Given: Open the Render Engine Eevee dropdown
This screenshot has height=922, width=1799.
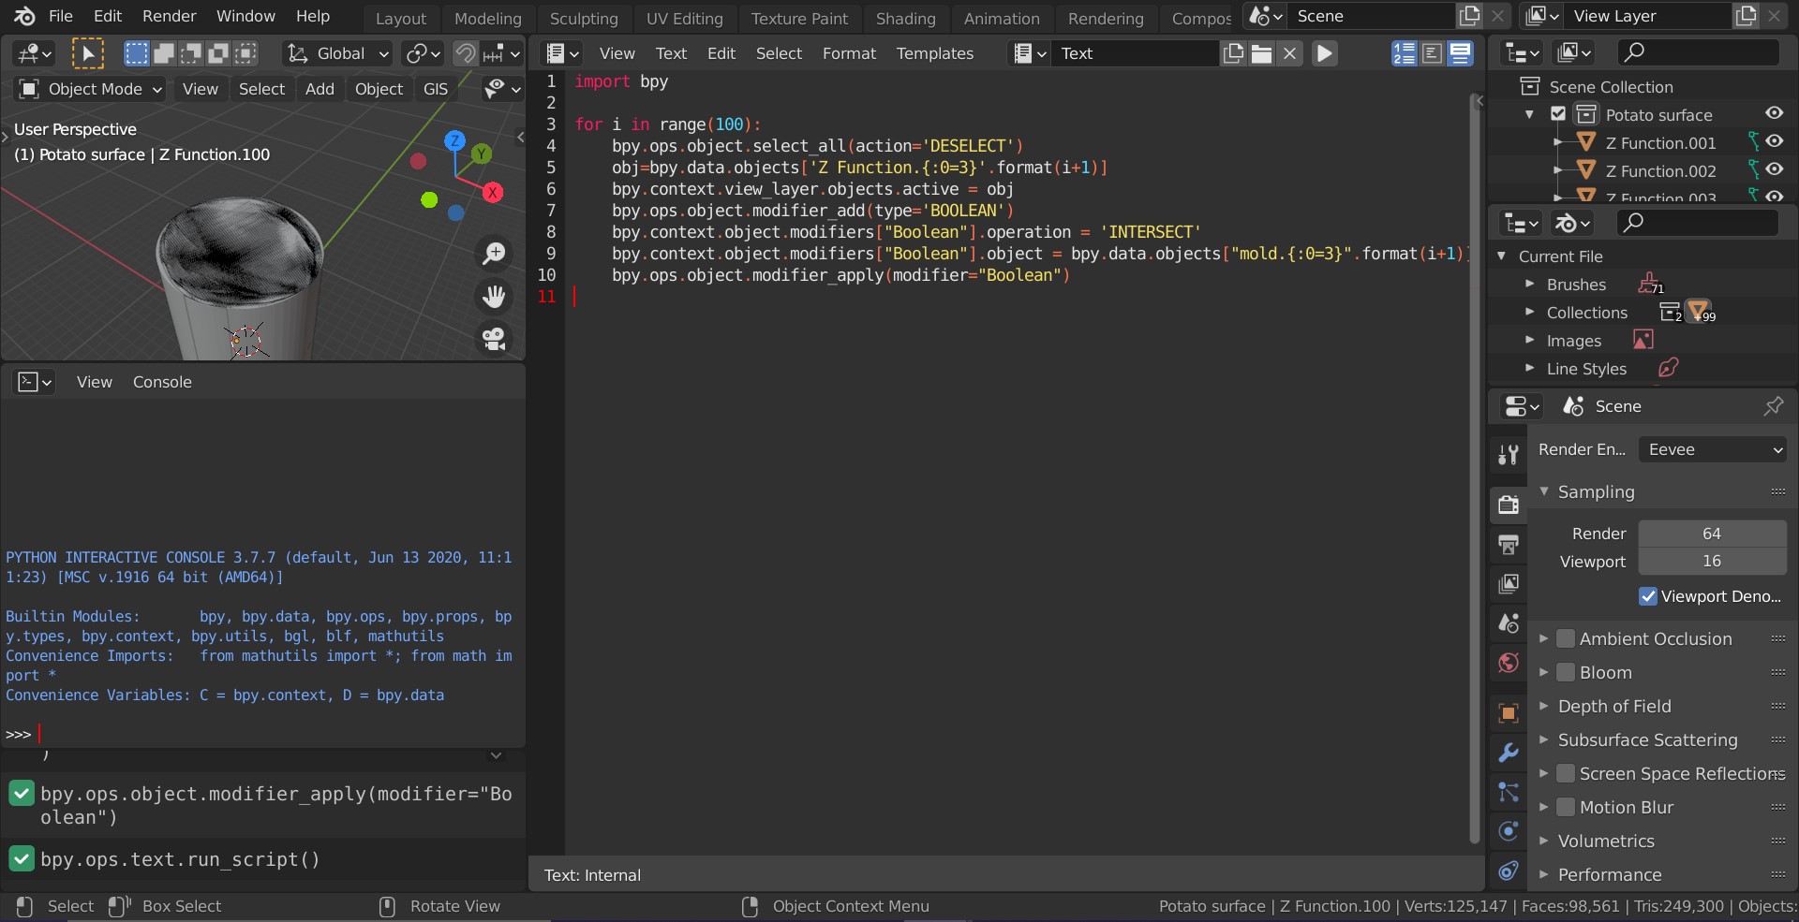Looking at the screenshot, I should 1712,449.
